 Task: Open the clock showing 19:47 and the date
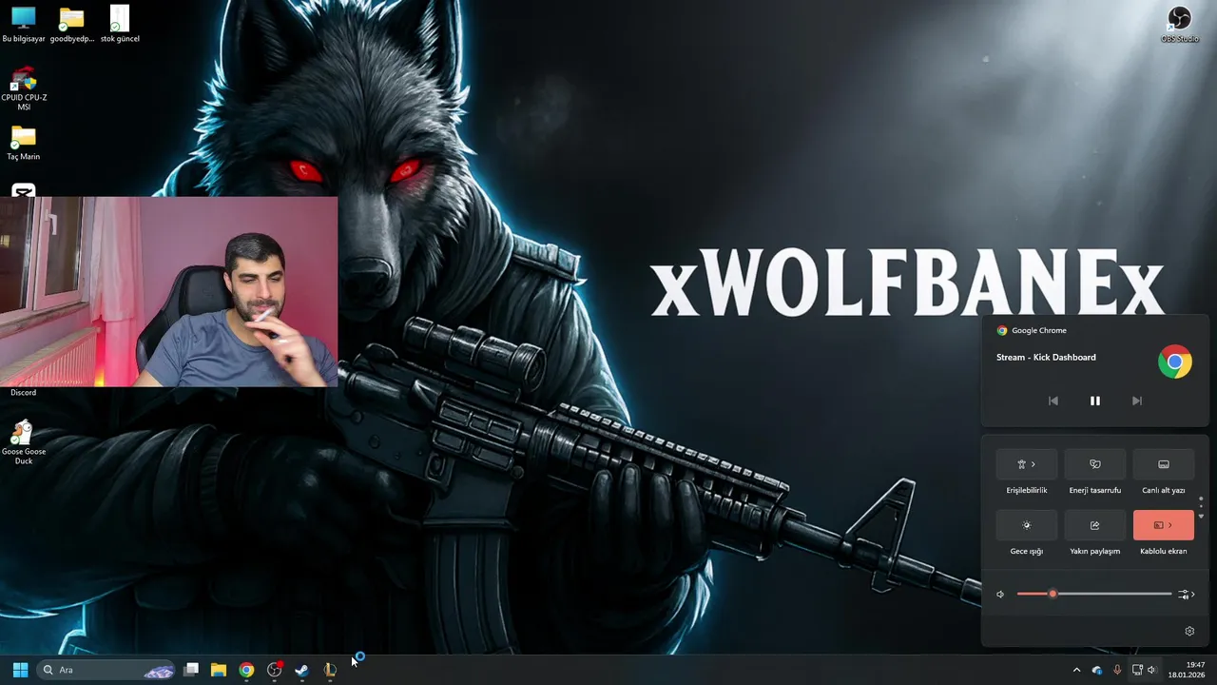1188,670
